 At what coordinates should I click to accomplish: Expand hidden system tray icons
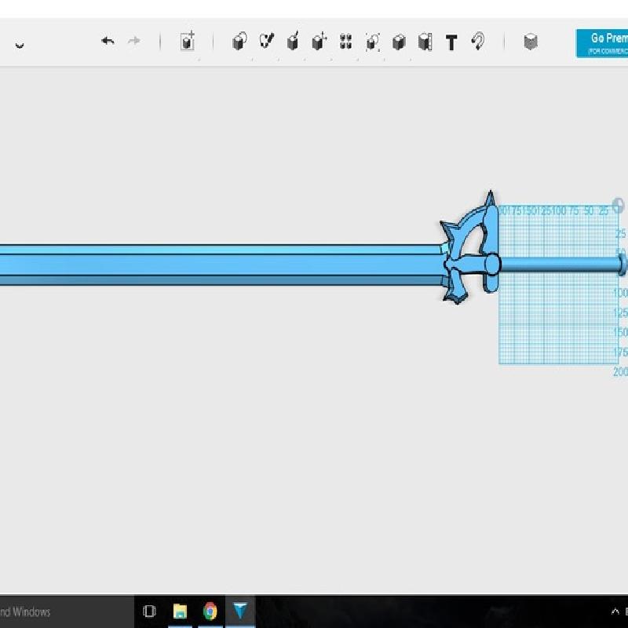click(x=615, y=612)
